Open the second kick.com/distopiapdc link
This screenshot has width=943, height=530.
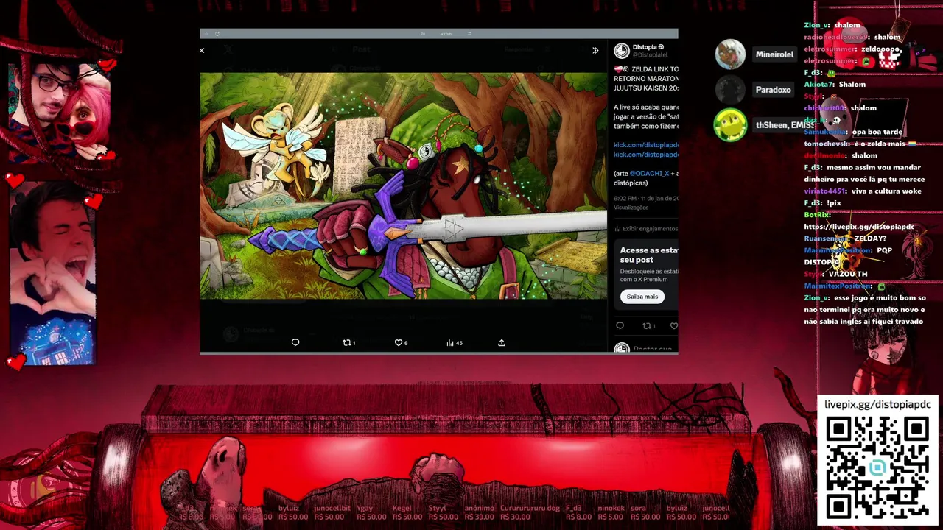[x=646, y=155]
